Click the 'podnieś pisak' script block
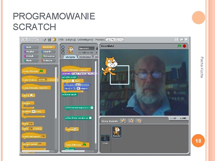Image resolution: width=215 pixels, height=161 pixels. point(70,95)
